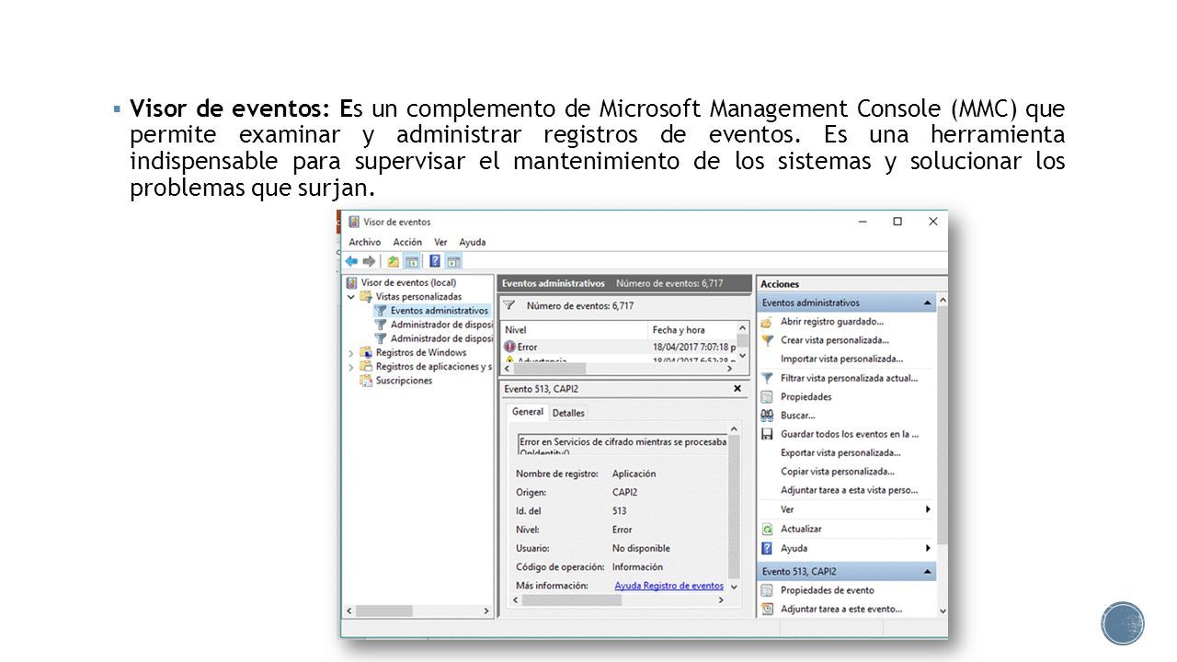The height and width of the screenshot is (662, 1177).
Task: Click the Guardar todos los eventos disk icon
Action: 767,434
